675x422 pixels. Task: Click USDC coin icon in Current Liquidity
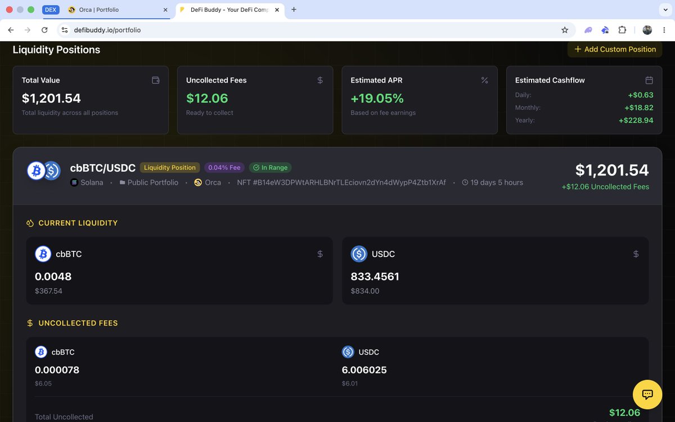pos(359,254)
